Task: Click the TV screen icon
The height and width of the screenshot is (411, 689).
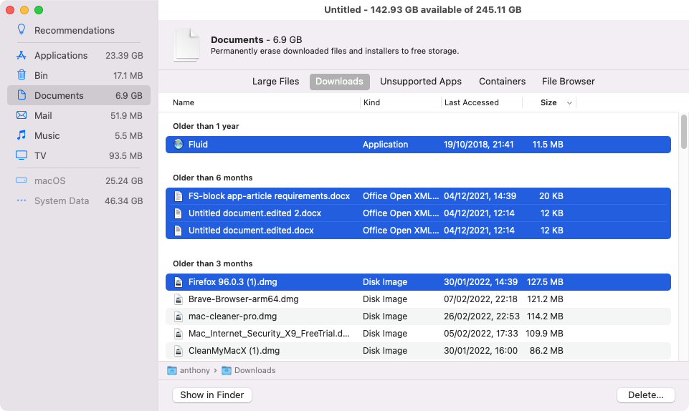Action: point(21,155)
